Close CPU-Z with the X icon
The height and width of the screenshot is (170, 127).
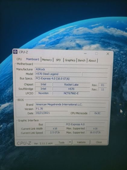pyautogui.click(x=108, y=54)
